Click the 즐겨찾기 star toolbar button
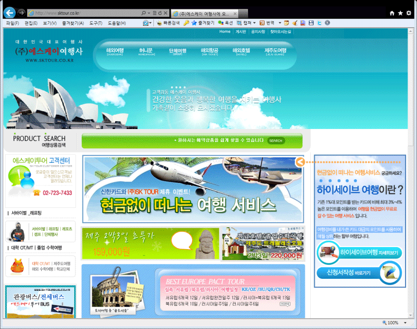 pos(203,23)
